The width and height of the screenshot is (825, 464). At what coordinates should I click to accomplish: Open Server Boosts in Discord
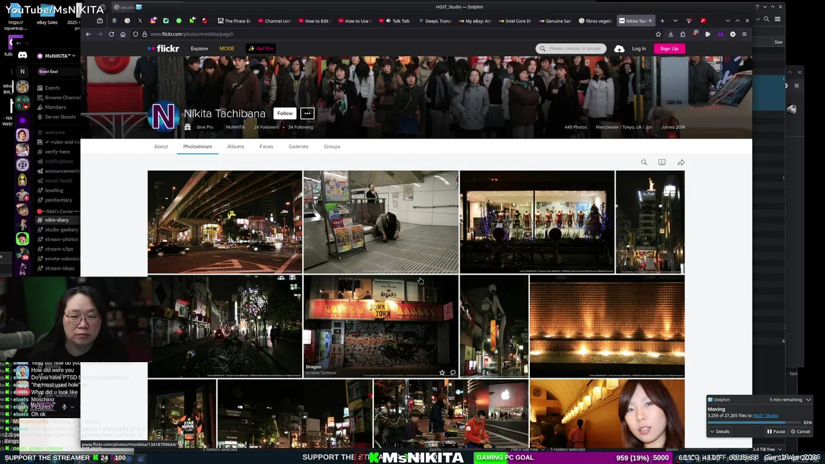coord(60,117)
